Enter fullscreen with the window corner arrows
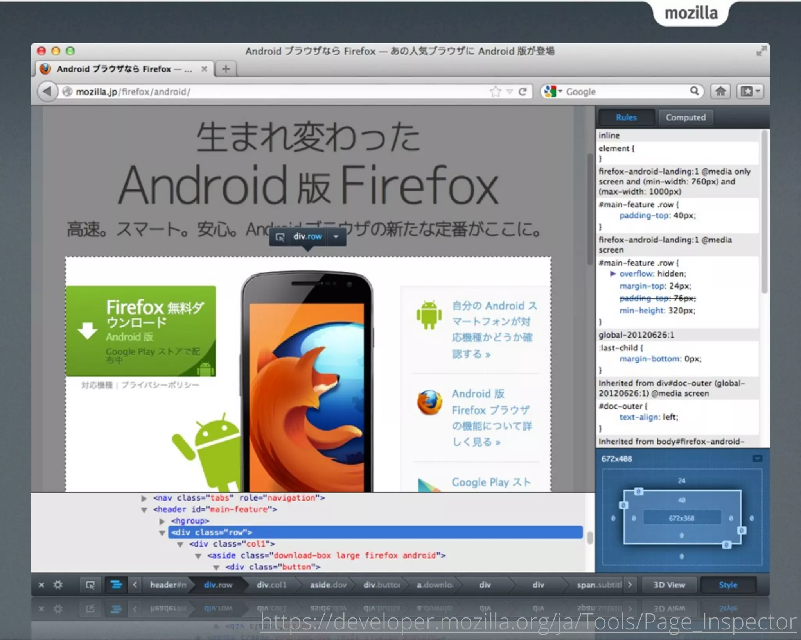801x640 pixels. point(761,51)
